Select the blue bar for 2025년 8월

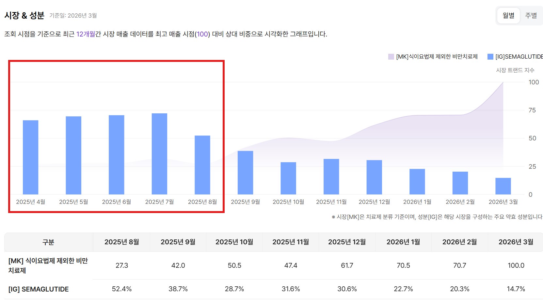(x=202, y=165)
